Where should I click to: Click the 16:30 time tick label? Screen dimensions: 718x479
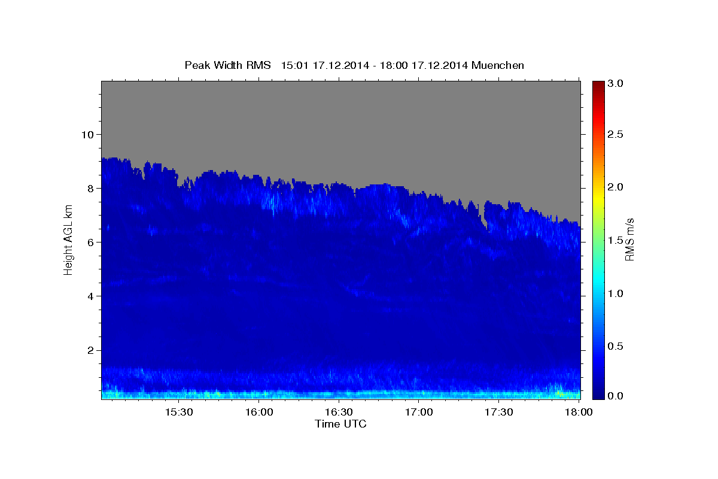tap(339, 413)
